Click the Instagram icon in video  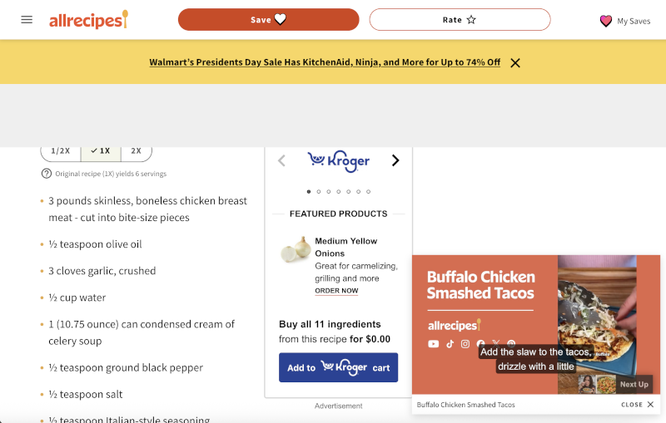[x=465, y=344]
